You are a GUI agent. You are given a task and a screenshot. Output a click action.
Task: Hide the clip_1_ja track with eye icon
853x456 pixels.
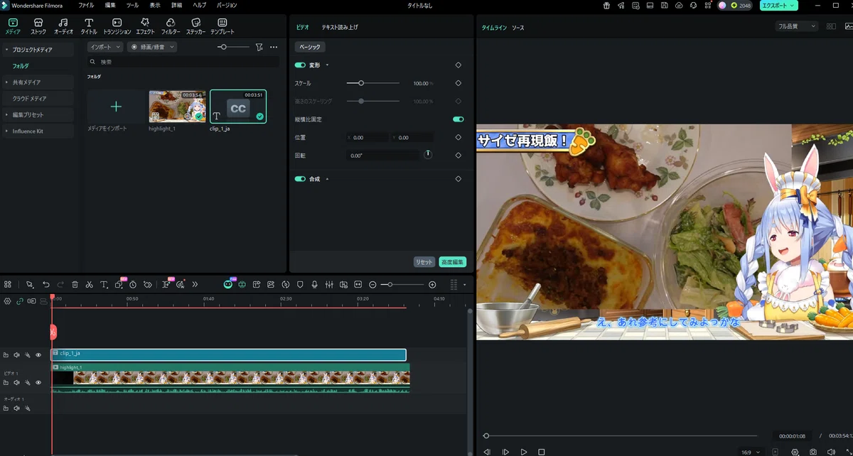coord(38,354)
